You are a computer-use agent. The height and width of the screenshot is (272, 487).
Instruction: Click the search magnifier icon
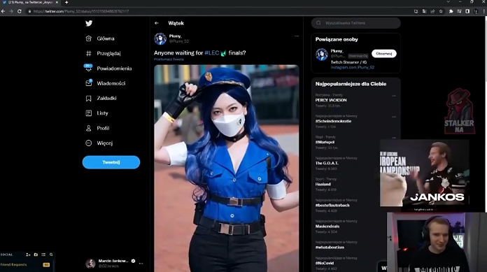pyautogui.click(x=318, y=23)
